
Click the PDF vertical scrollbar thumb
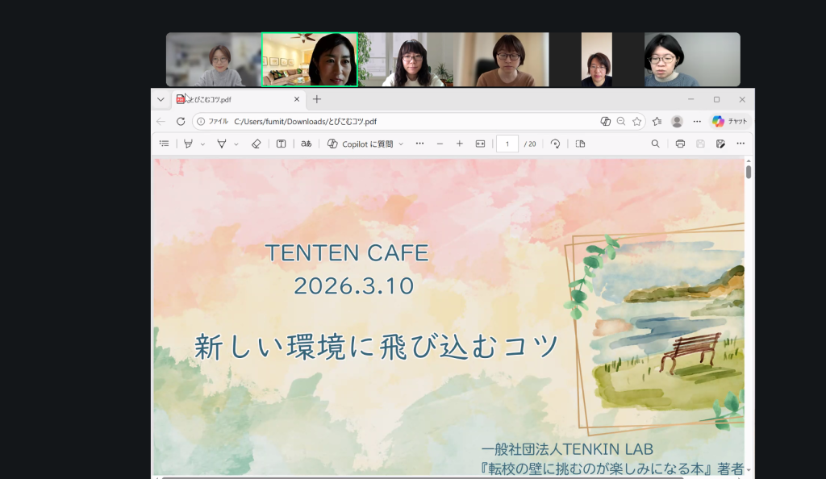click(749, 172)
